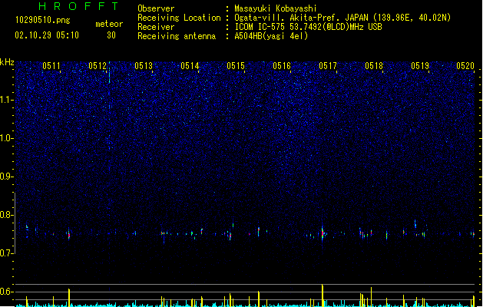
Task: Click the 1.1 kHz axis label
Action: pyautogui.click(x=6, y=100)
